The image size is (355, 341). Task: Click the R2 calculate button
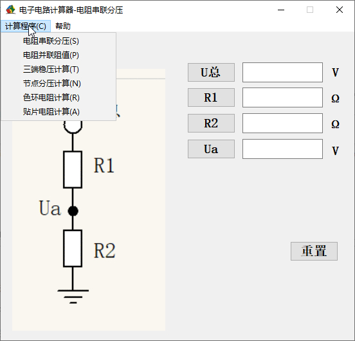(x=211, y=123)
